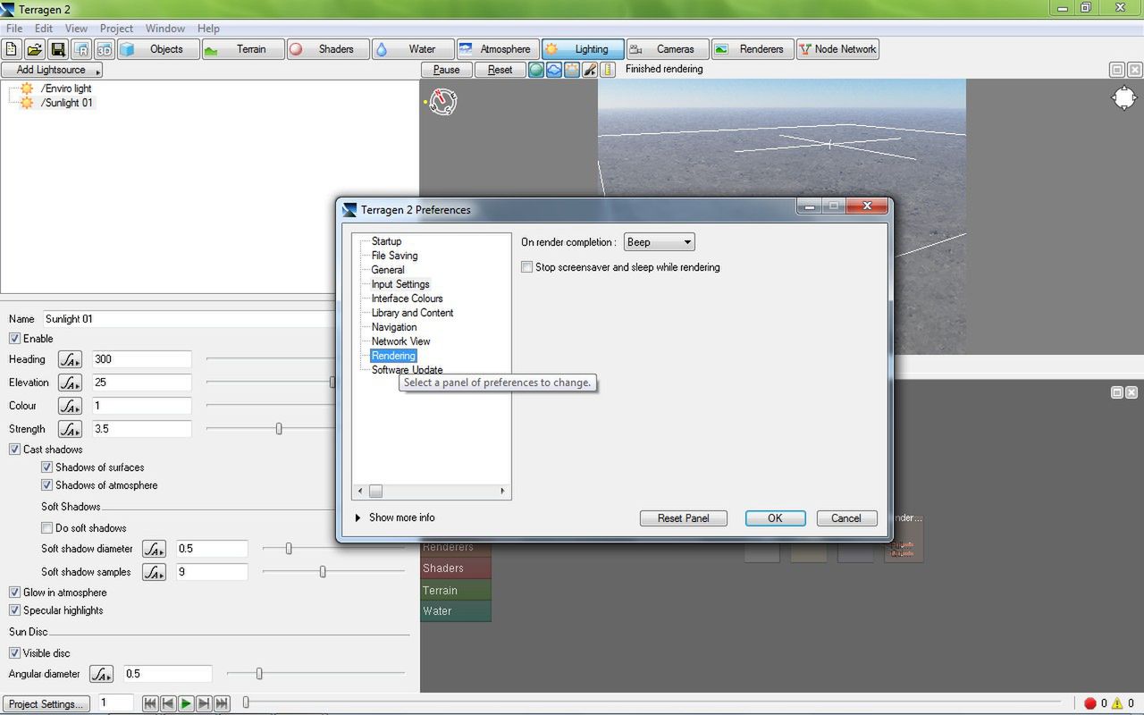Viewport: 1144px width, 715px height.
Task: Toggle Specular highlights checkbox
Action: (x=14, y=610)
